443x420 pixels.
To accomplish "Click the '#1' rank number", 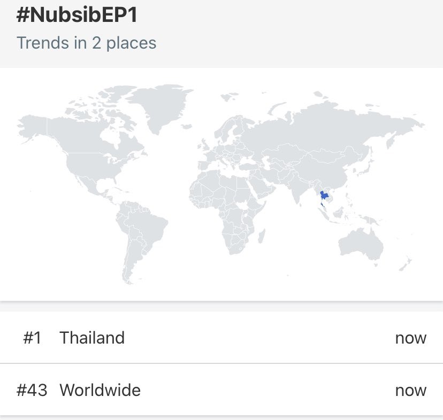I will [x=32, y=338].
